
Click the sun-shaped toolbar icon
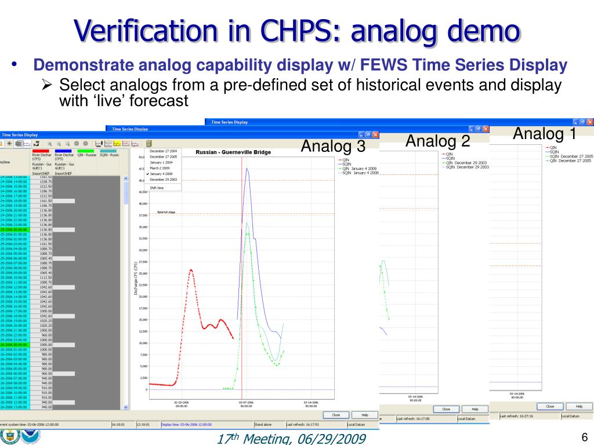tap(9, 144)
